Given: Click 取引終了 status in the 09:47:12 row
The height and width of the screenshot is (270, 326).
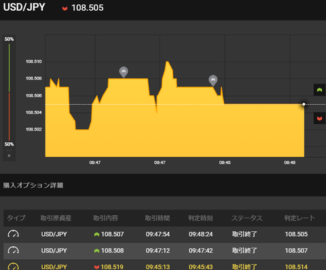Looking at the screenshot, I should 244,250.
